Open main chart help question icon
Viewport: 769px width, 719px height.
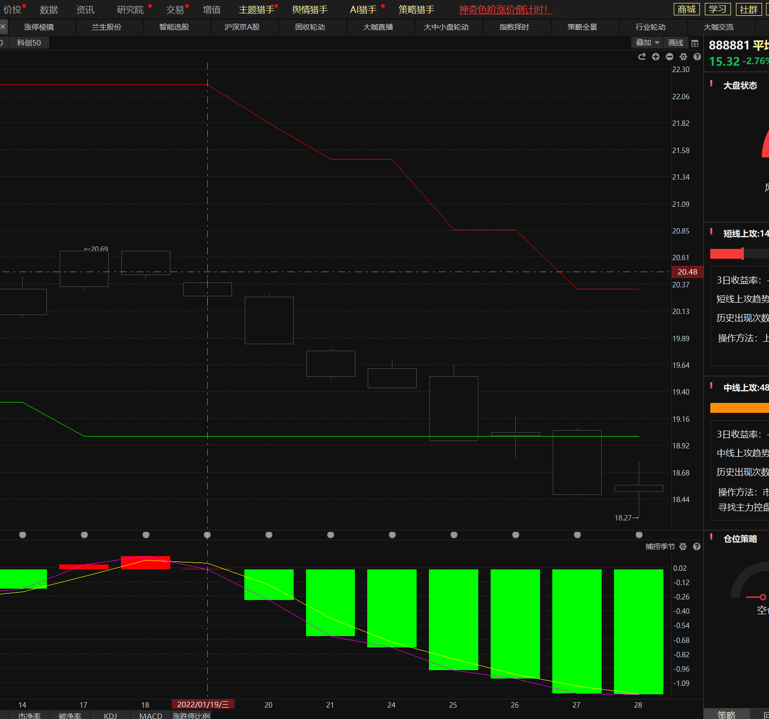coord(697,57)
